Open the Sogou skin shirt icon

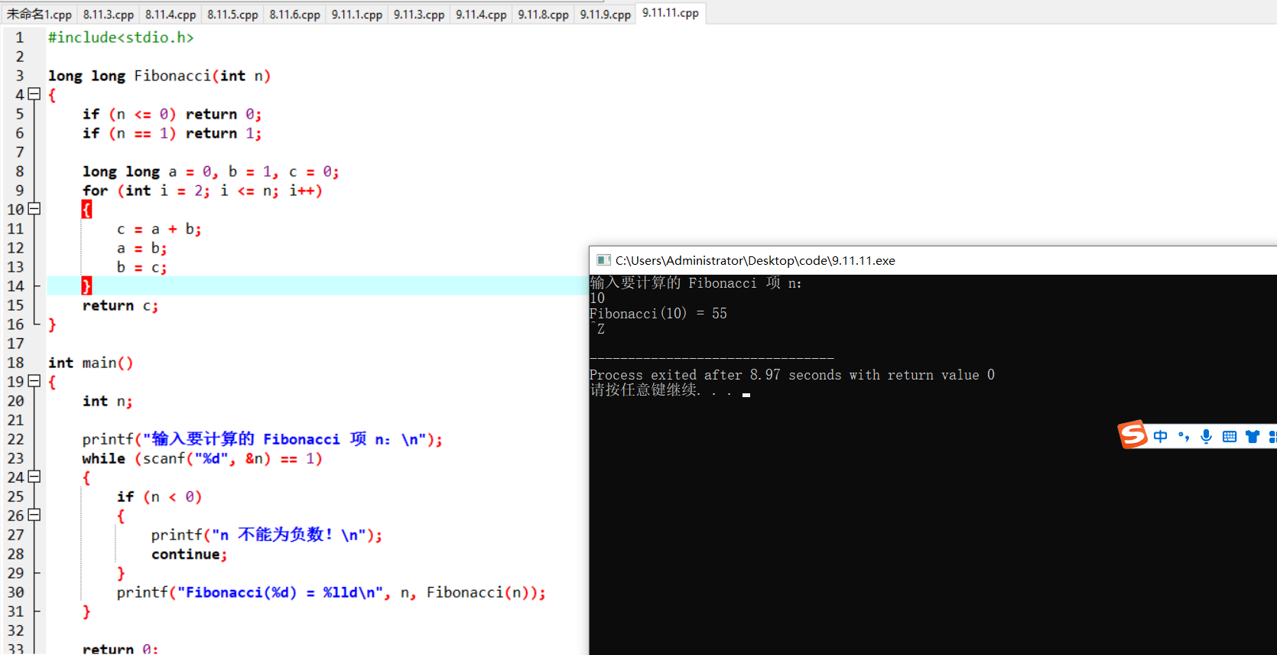point(1253,436)
